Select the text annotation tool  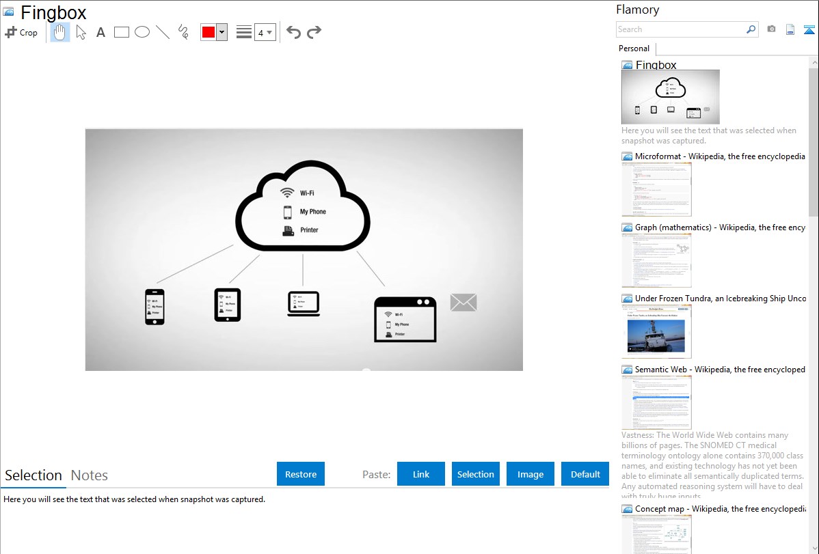click(x=100, y=32)
